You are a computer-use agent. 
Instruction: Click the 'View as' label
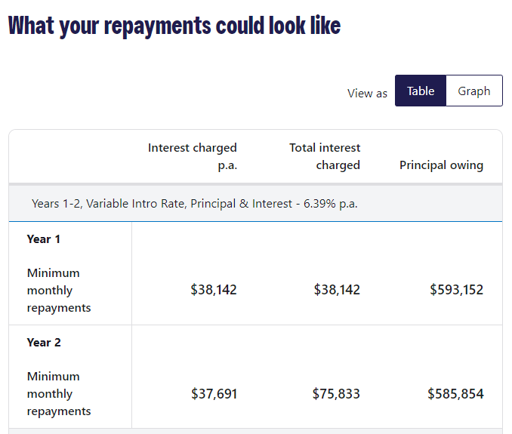pos(367,94)
